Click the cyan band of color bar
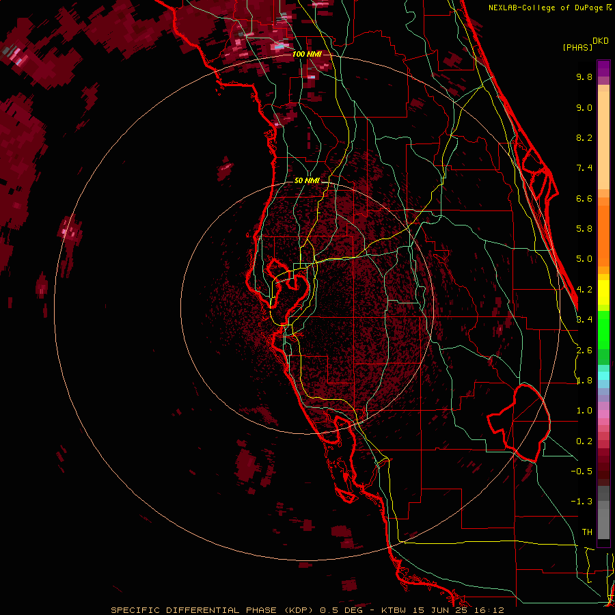Viewport: 615px width, 615px height. click(603, 375)
